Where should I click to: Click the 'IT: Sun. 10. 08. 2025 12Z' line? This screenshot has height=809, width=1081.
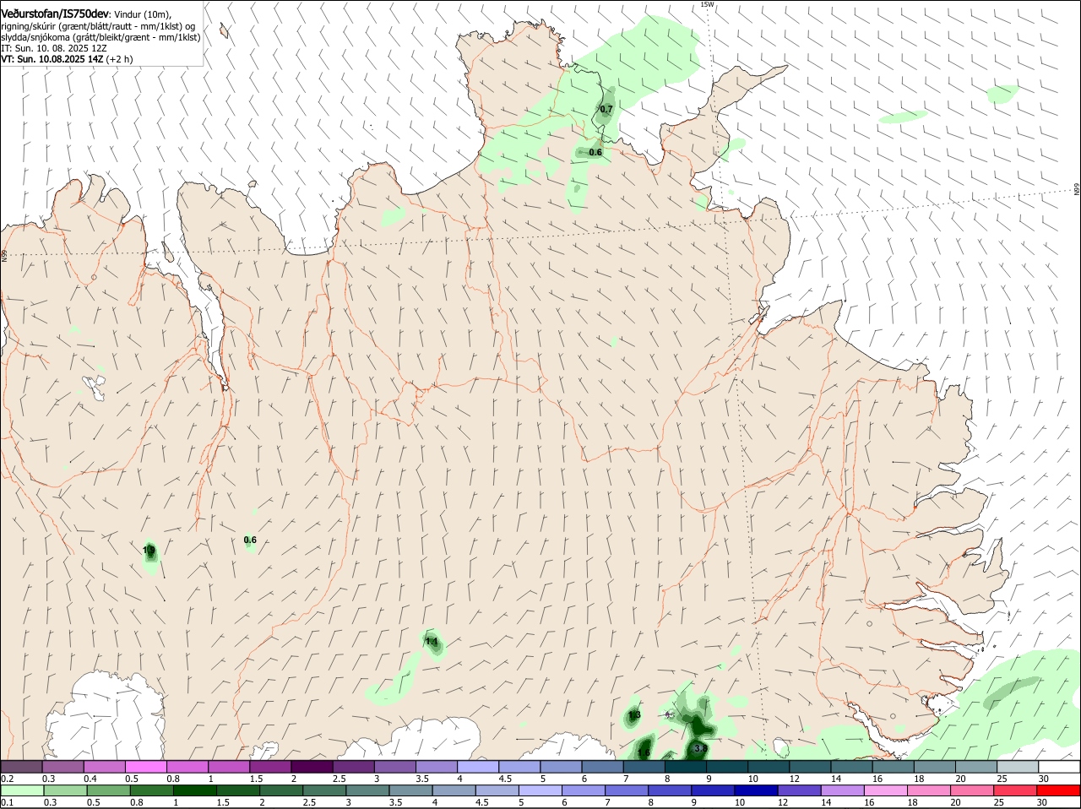point(53,48)
